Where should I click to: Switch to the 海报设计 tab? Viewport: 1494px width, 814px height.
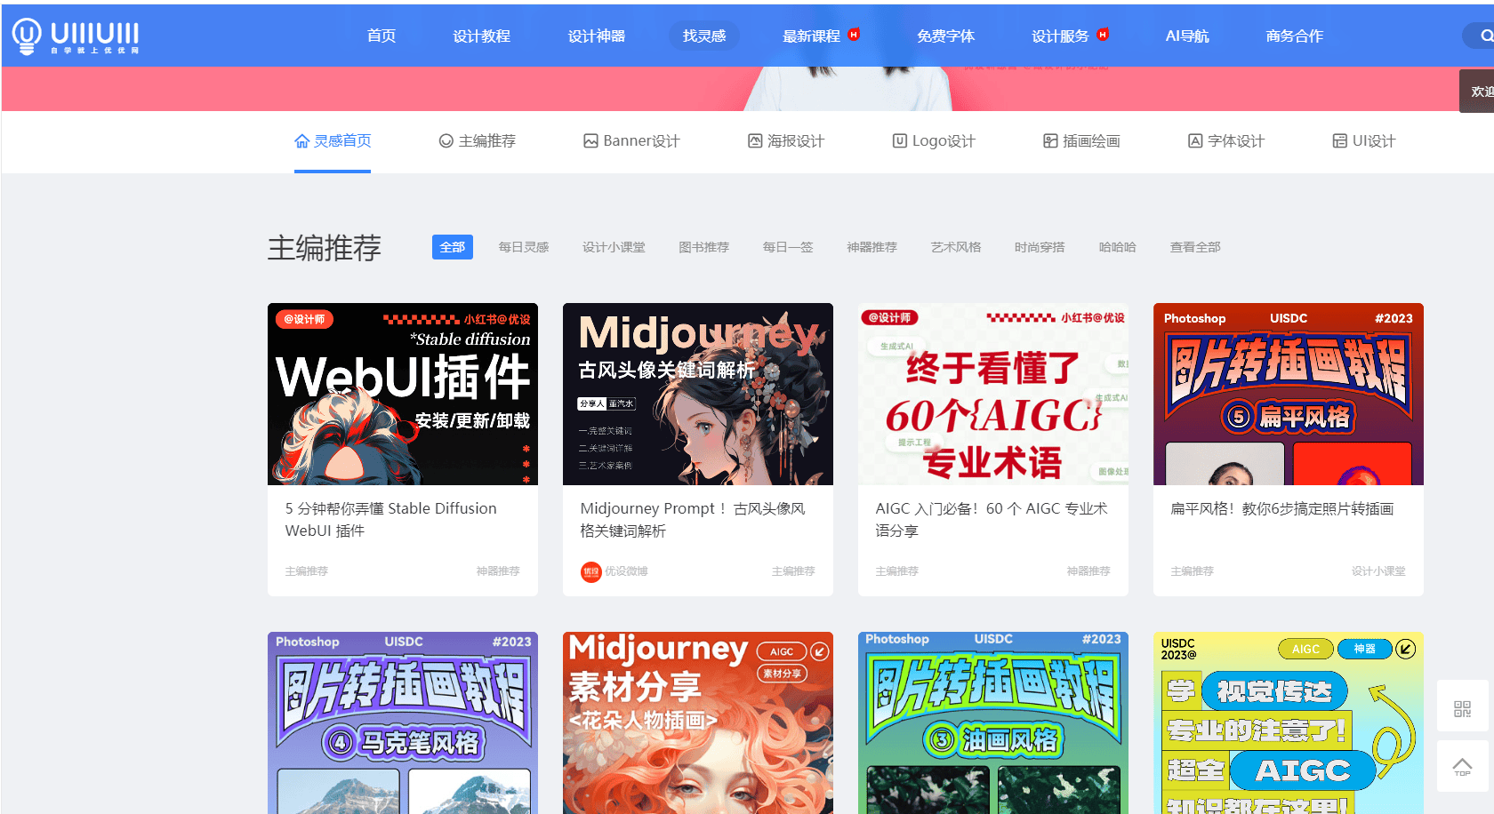click(x=796, y=140)
